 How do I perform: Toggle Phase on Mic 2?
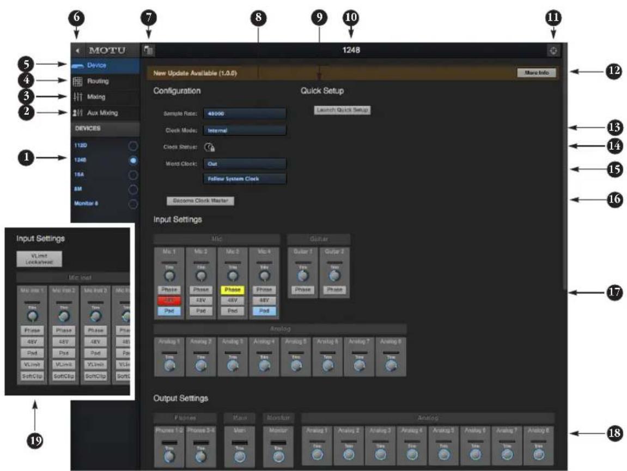(x=200, y=290)
